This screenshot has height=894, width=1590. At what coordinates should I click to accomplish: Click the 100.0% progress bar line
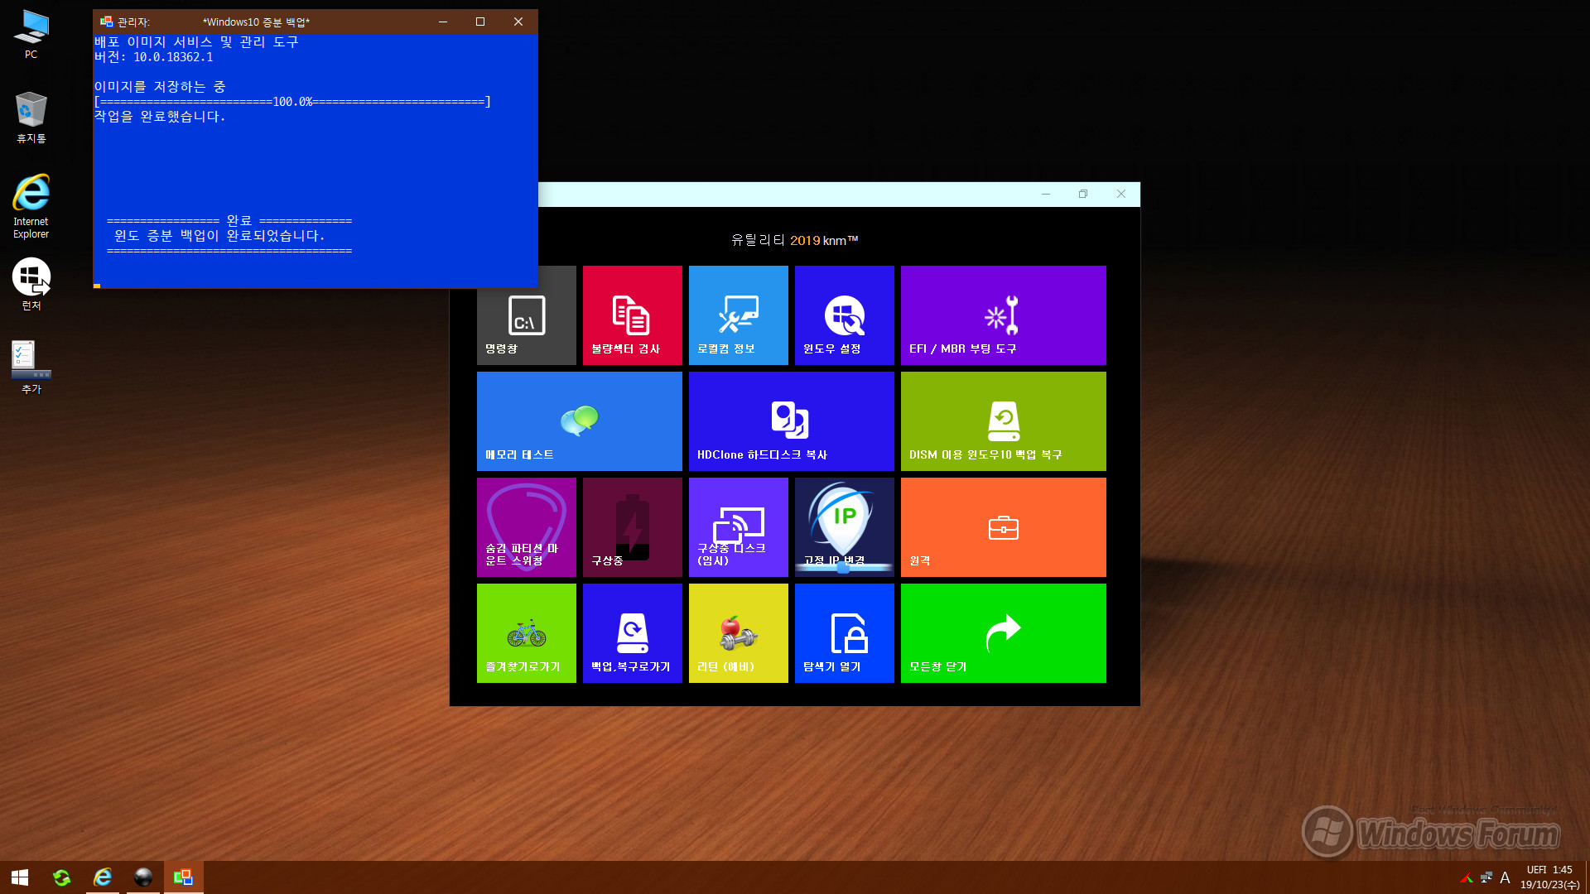(292, 102)
